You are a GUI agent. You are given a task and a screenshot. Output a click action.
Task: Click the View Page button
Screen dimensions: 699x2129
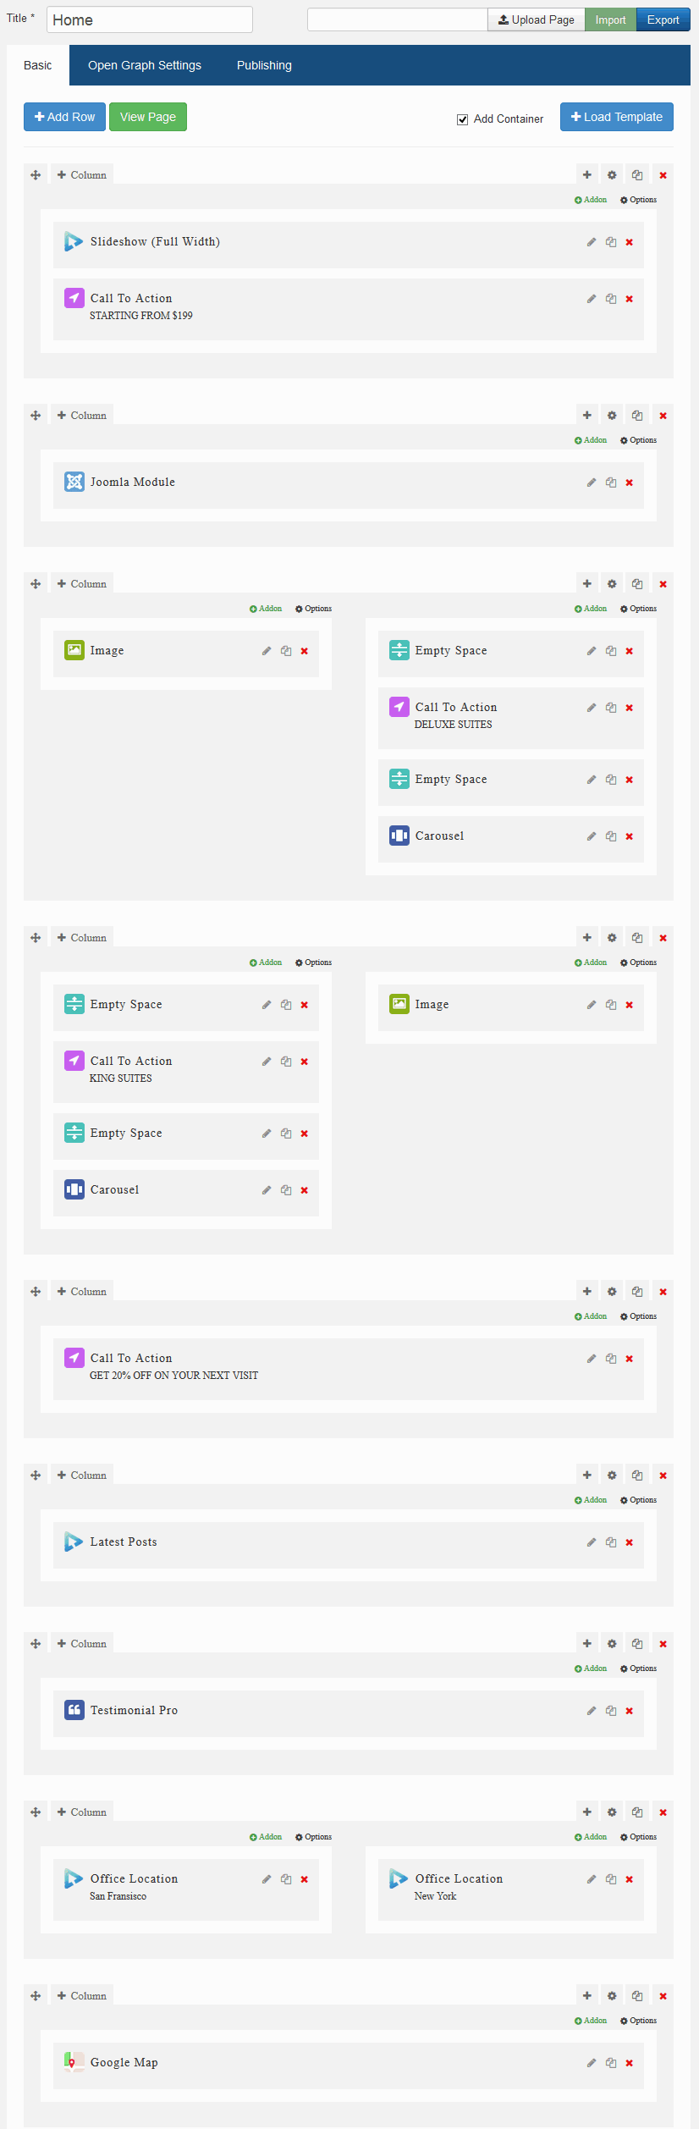(148, 117)
